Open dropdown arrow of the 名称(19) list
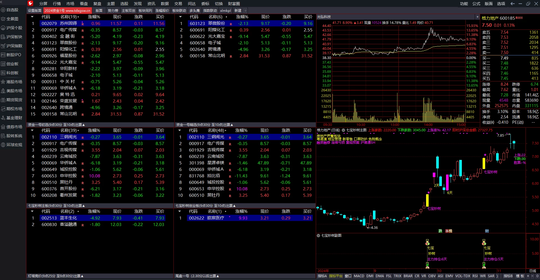This screenshot has width=540, height=280. click(x=32, y=17)
